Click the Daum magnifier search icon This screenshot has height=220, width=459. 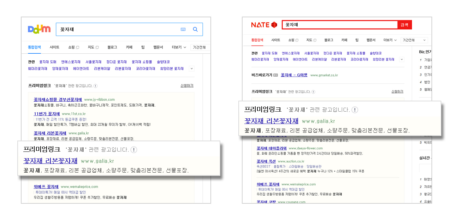(x=195, y=29)
